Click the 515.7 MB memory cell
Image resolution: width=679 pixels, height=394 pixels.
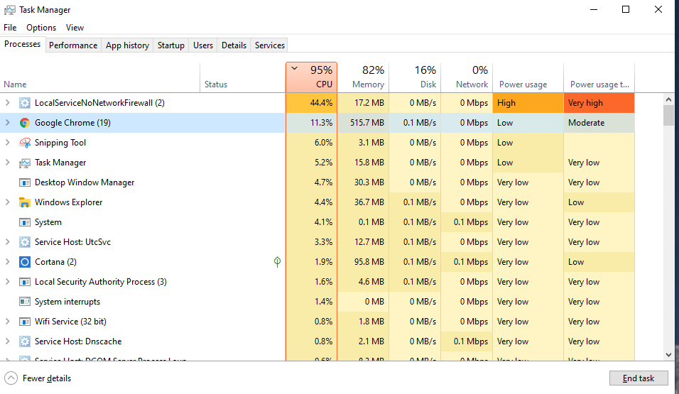363,123
